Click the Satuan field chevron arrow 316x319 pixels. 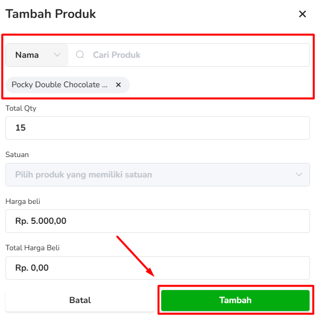[x=299, y=174]
